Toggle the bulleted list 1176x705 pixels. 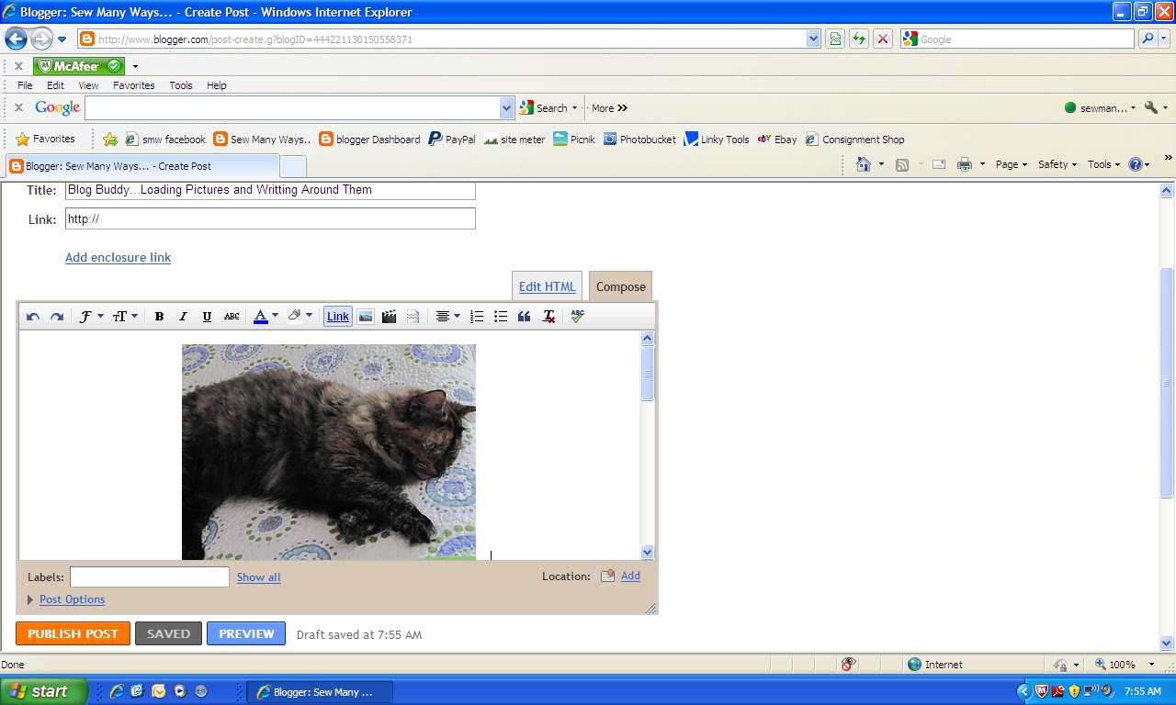coord(501,317)
